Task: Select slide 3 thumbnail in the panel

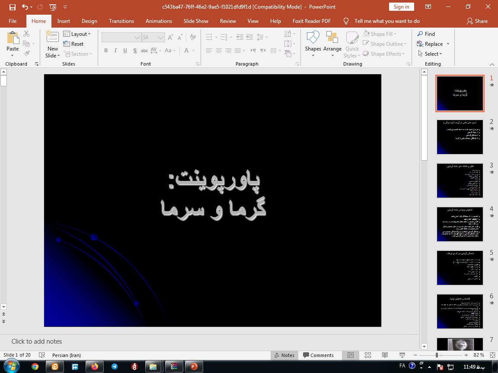Action: 460,180
